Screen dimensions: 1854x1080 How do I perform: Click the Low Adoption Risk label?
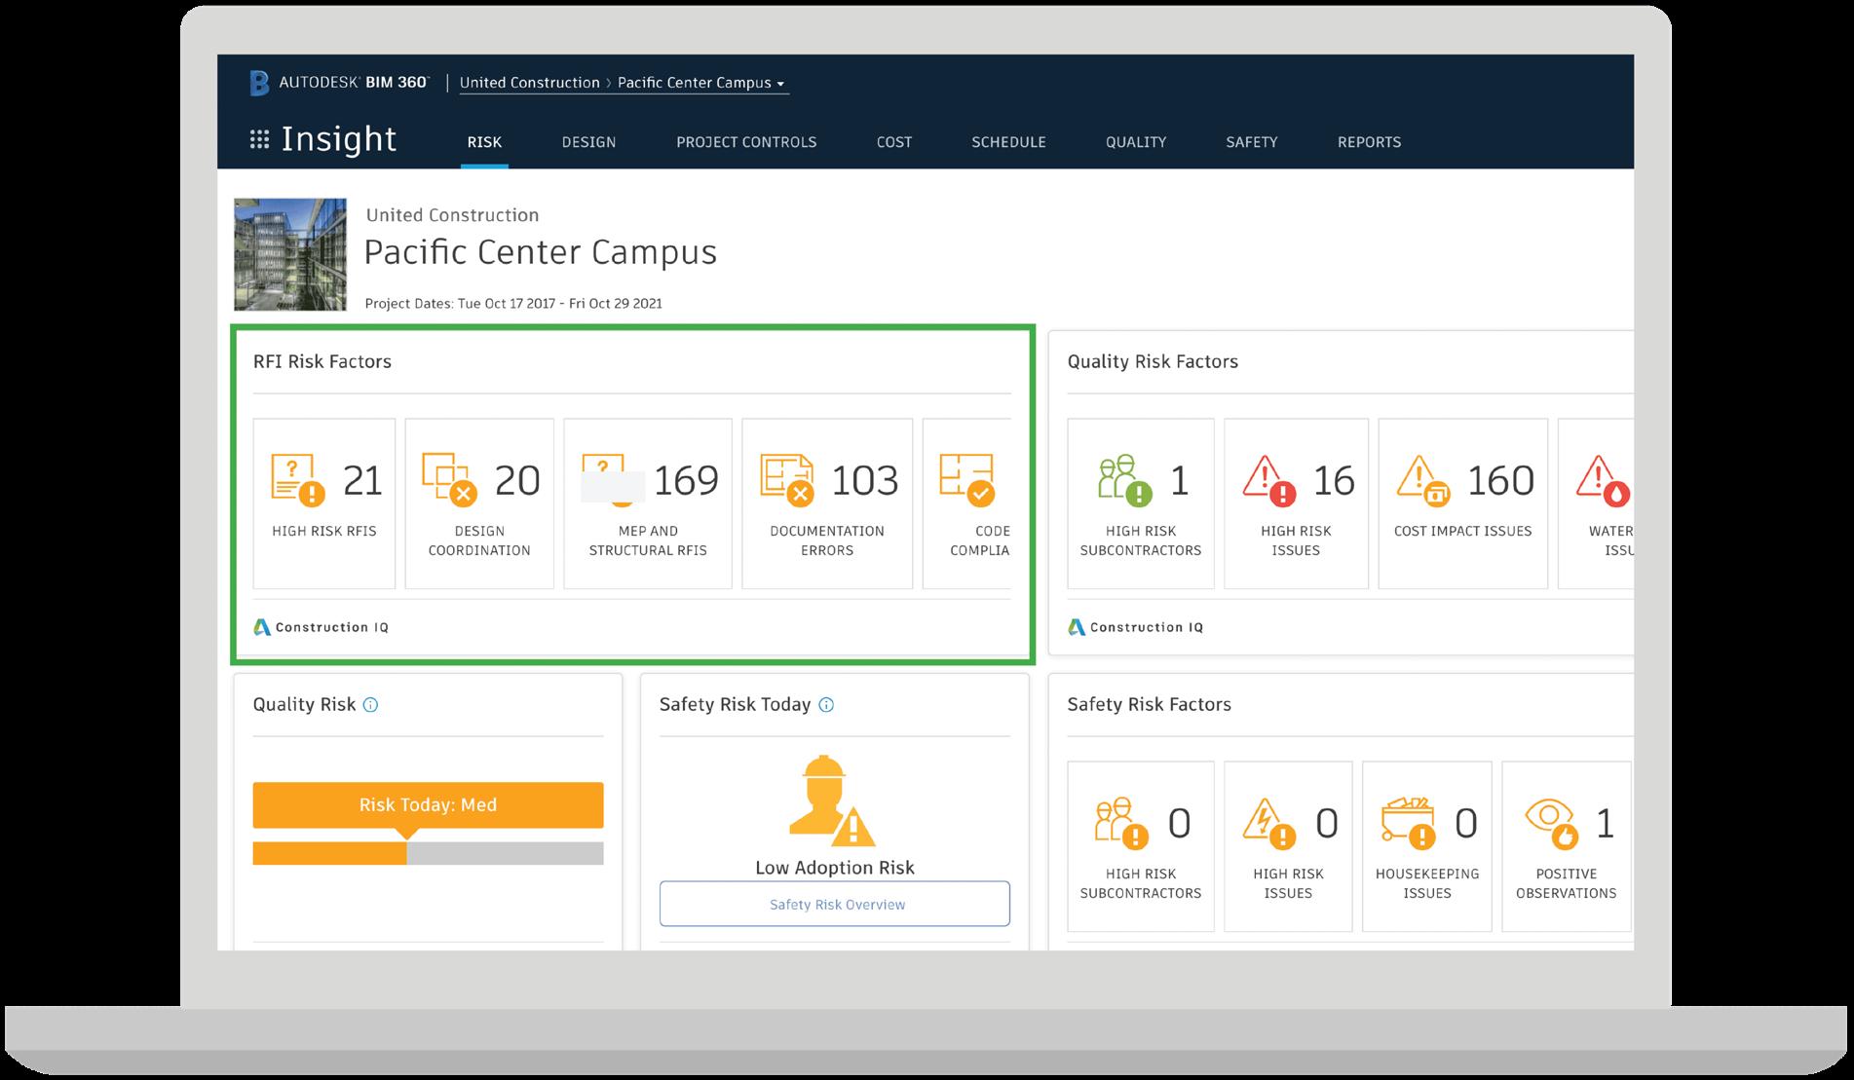[x=835, y=868]
